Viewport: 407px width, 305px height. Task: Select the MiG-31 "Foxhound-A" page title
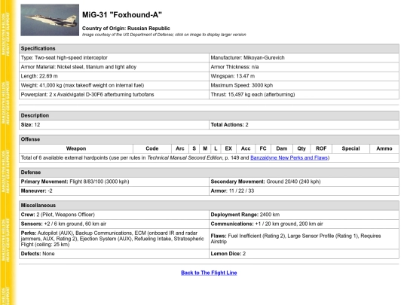tap(122, 15)
